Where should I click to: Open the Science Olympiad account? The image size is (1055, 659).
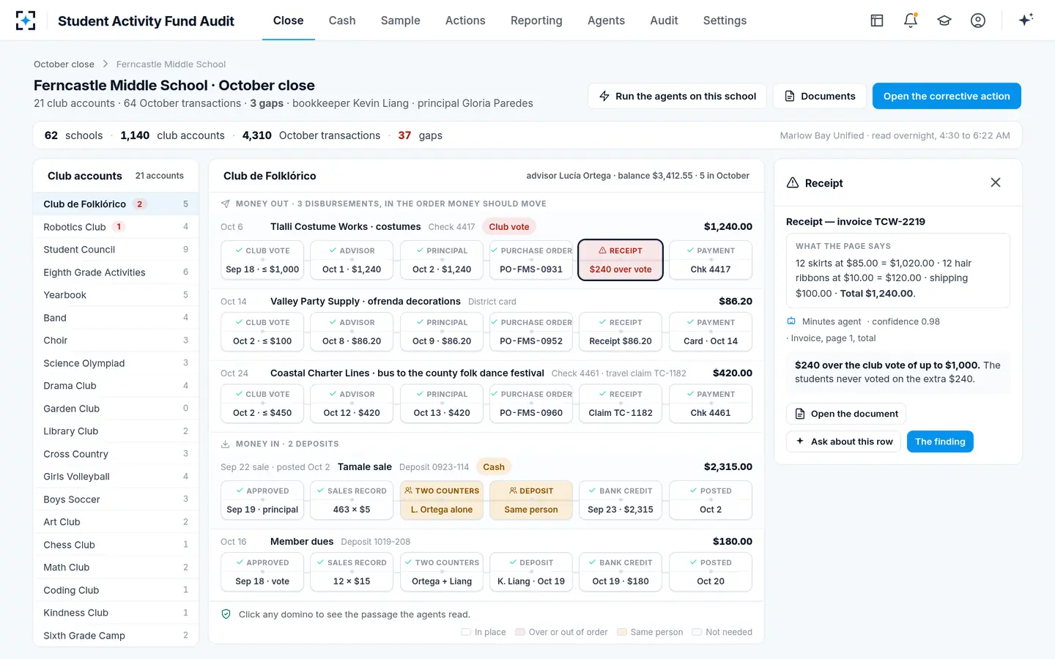(116, 363)
